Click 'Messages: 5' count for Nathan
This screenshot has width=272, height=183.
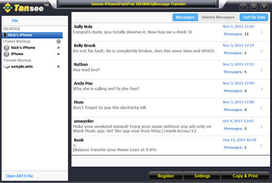pos(235,72)
